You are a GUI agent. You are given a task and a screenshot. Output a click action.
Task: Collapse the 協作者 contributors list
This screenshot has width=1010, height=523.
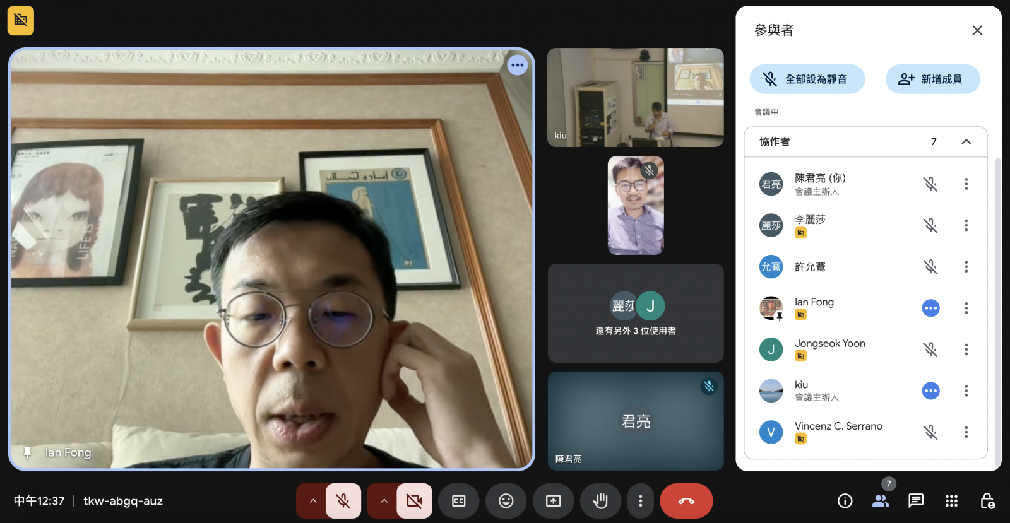[966, 142]
